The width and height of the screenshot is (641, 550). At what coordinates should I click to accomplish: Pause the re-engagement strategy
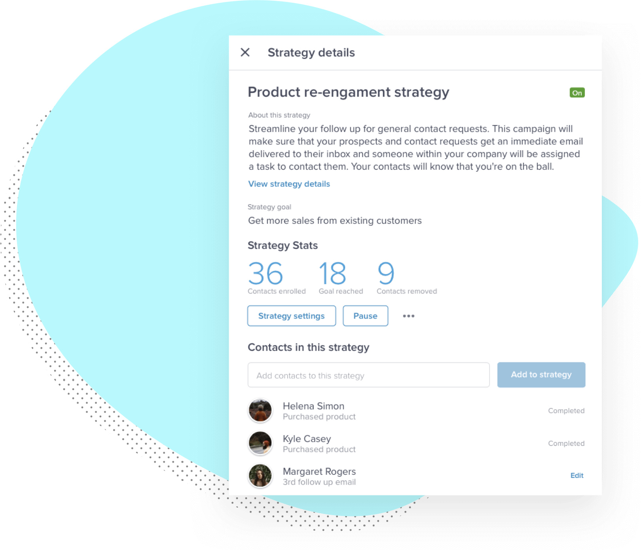[x=365, y=316]
